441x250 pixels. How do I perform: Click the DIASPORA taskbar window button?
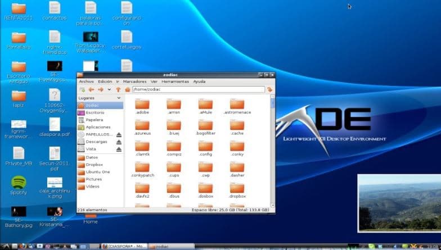124,246
